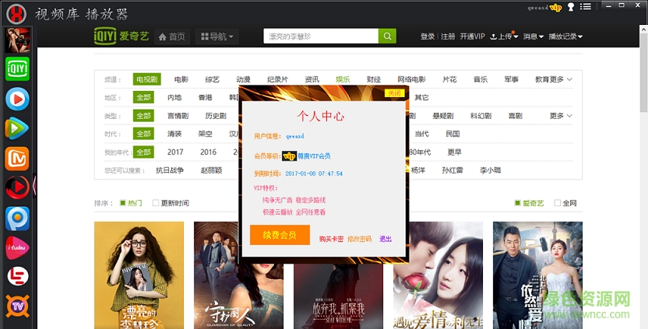Filter by year 2017
This screenshot has width=648, height=329.
(175, 152)
